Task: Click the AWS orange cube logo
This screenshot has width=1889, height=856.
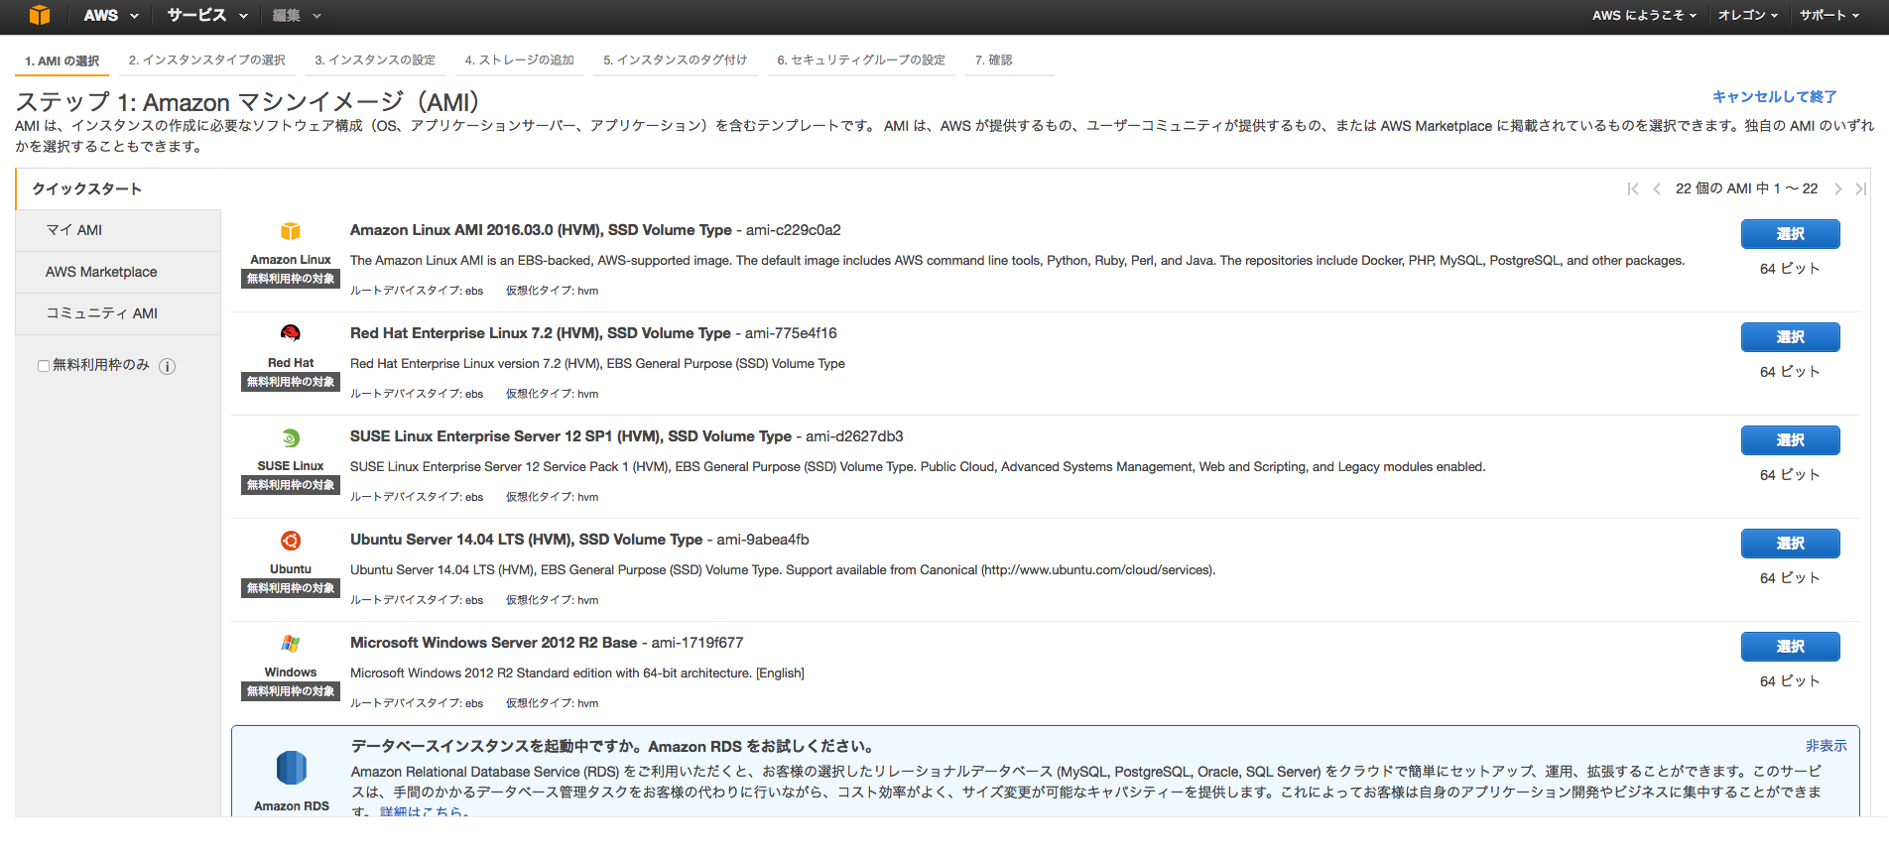Action: [39, 15]
